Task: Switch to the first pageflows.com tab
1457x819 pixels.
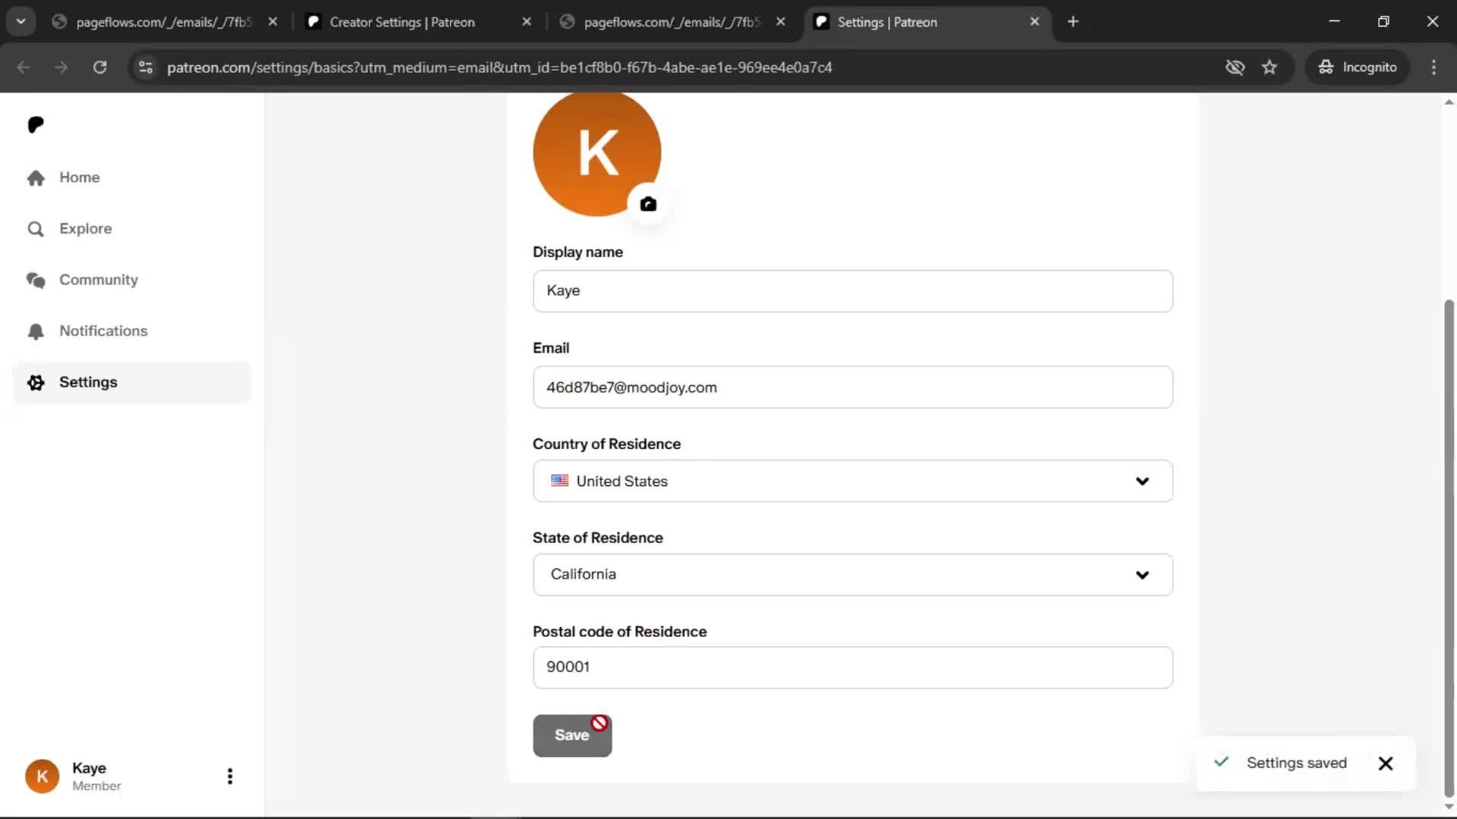Action: coord(163,22)
